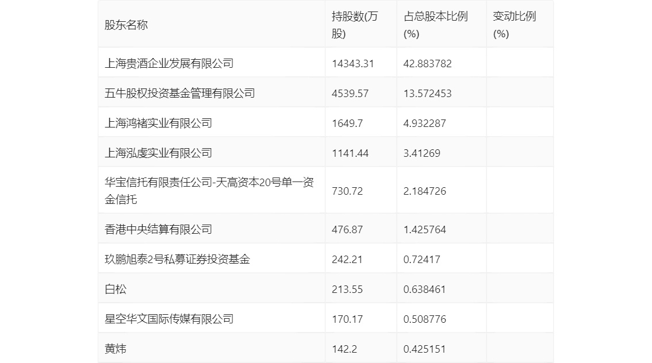This screenshot has height=363, width=652.
Task: Click the 股东名称 column header
Action: pyautogui.click(x=126, y=25)
